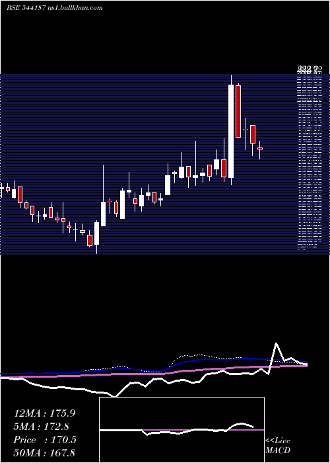Click the sharp white peak of indicator line

pyautogui.click(x=277, y=343)
